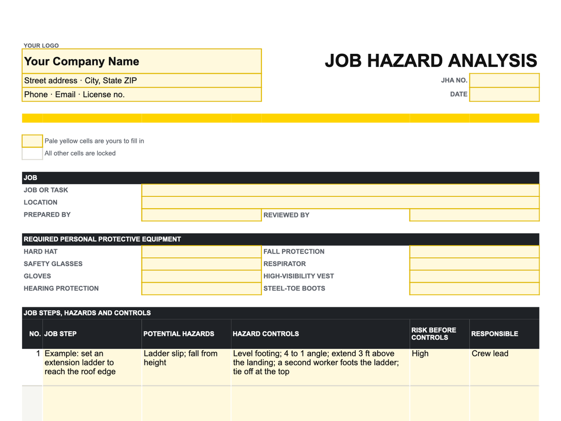Click the HARD HAT input cell
Viewport: 561px width, 421px height.
201,252
